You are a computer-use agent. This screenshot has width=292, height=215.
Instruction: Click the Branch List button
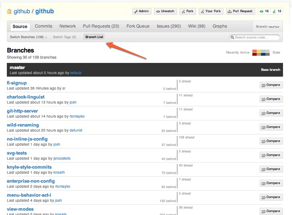click(x=94, y=37)
